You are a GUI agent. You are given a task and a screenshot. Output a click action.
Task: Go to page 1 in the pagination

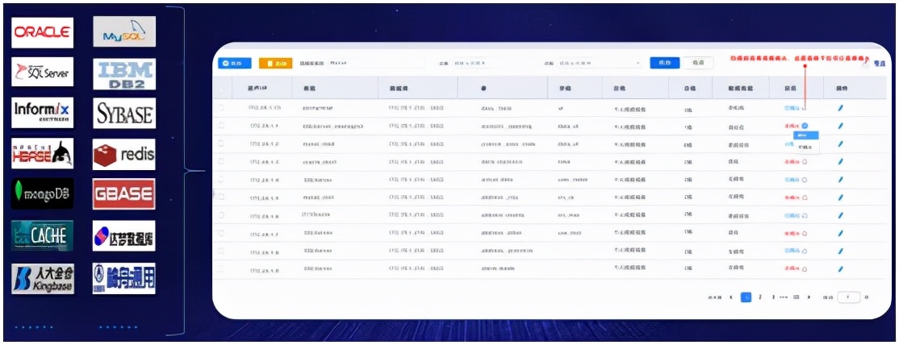746,297
